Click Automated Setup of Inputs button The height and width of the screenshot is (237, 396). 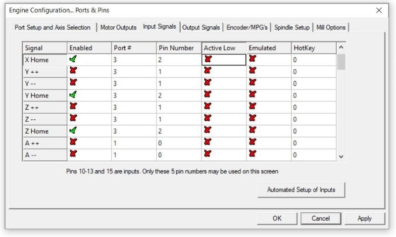pyautogui.click(x=301, y=190)
